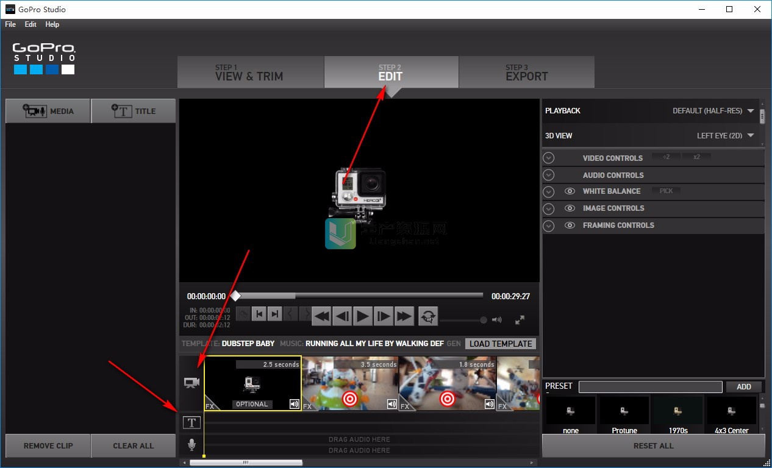Switch to Step 1 View & Trim tab

point(251,72)
